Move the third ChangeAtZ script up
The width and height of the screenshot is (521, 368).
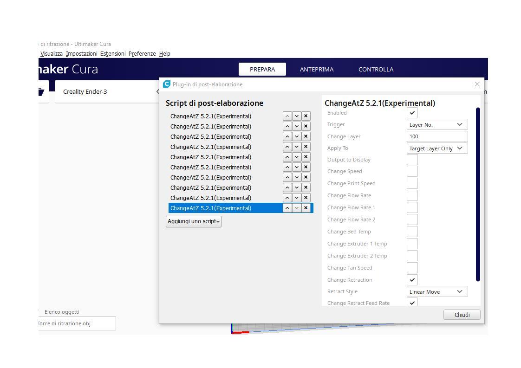point(287,136)
